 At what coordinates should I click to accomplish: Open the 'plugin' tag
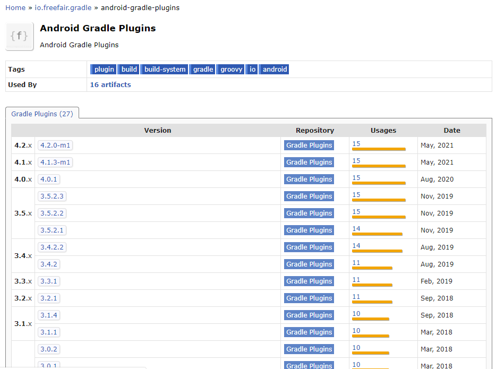104,69
